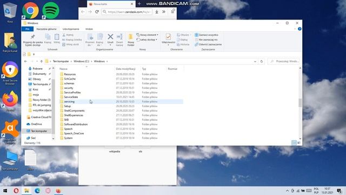
Task: Click the Przenieś do icon
Action: [x=90, y=37]
